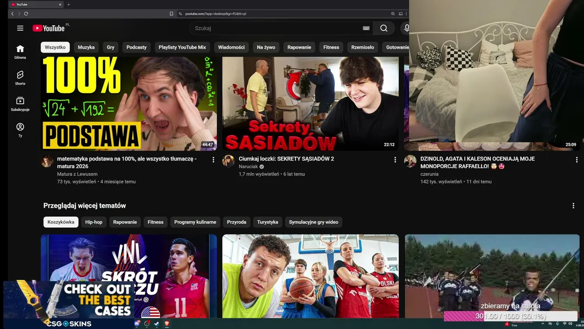Go back using the browser back arrow

(x=12, y=14)
